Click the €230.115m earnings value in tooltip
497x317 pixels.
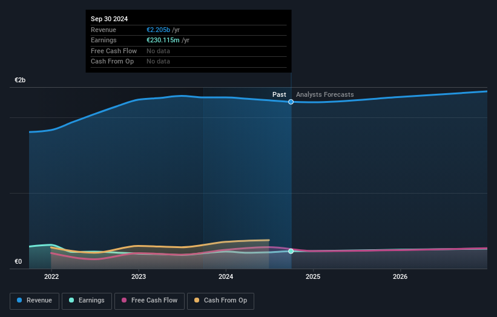[163, 40]
